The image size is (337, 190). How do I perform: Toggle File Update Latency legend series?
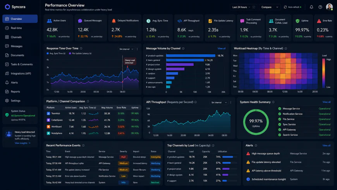pyautogui.click(x=80, y=54)
